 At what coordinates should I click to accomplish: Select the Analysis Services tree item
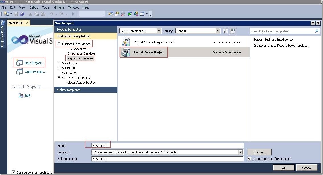coord(79,49)
